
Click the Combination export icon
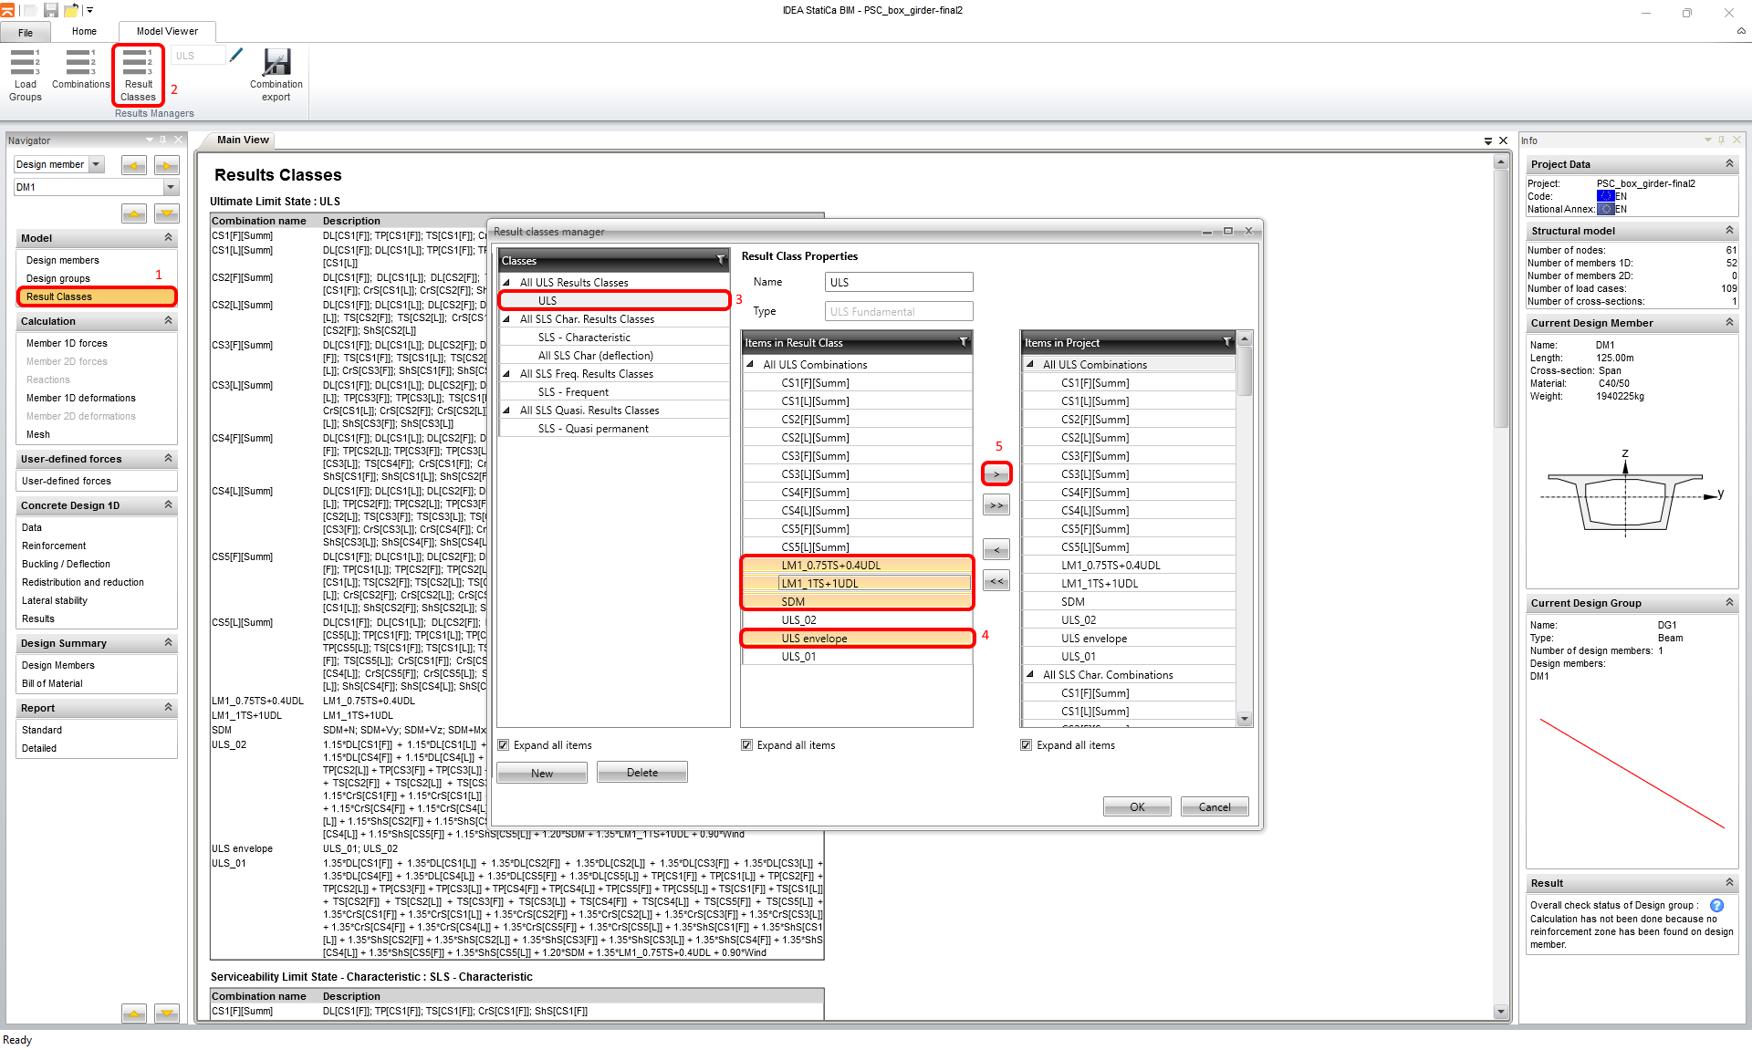coord(276,73)
